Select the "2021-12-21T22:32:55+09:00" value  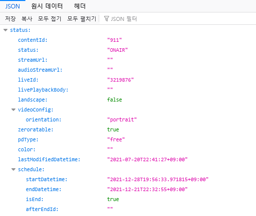(147, 189)
